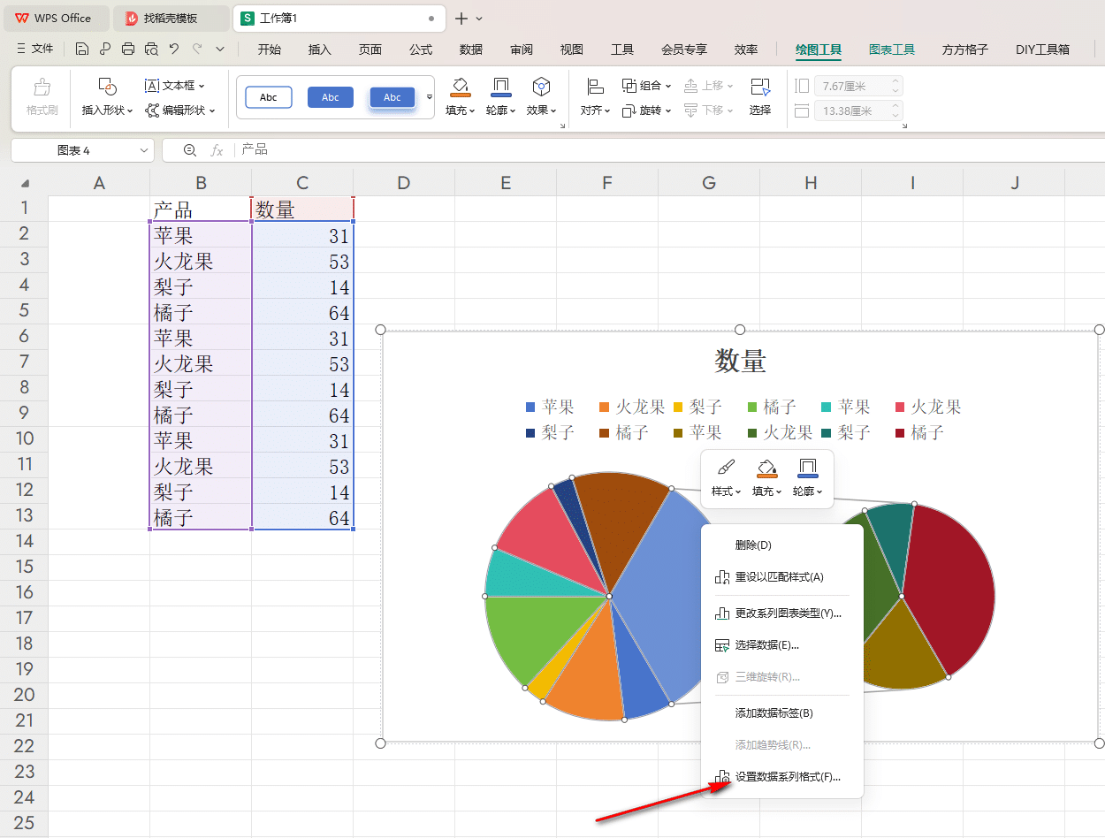Select row header 14
Viewport: 1105px width, 838px height.
click(x=24, y=541)
